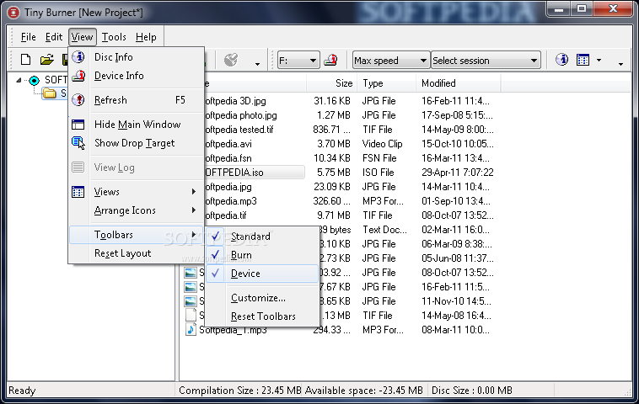
Task: Select the Toolbars menu entry
Action: coord(136,235)
